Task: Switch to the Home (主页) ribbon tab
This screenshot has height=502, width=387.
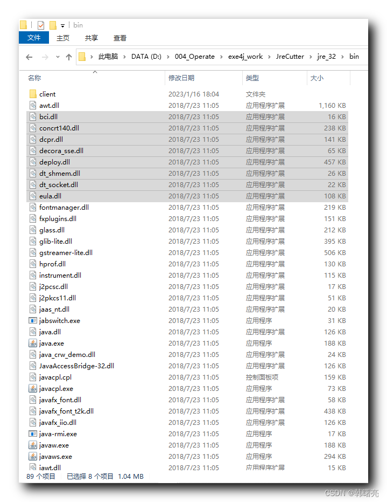Action: (x=62, y=38)
